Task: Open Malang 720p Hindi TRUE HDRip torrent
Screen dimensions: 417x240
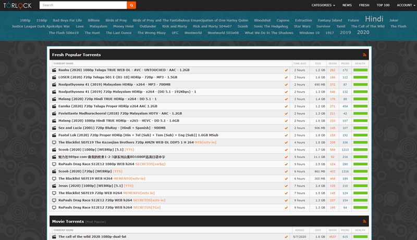Action: (x=107, y=99)
